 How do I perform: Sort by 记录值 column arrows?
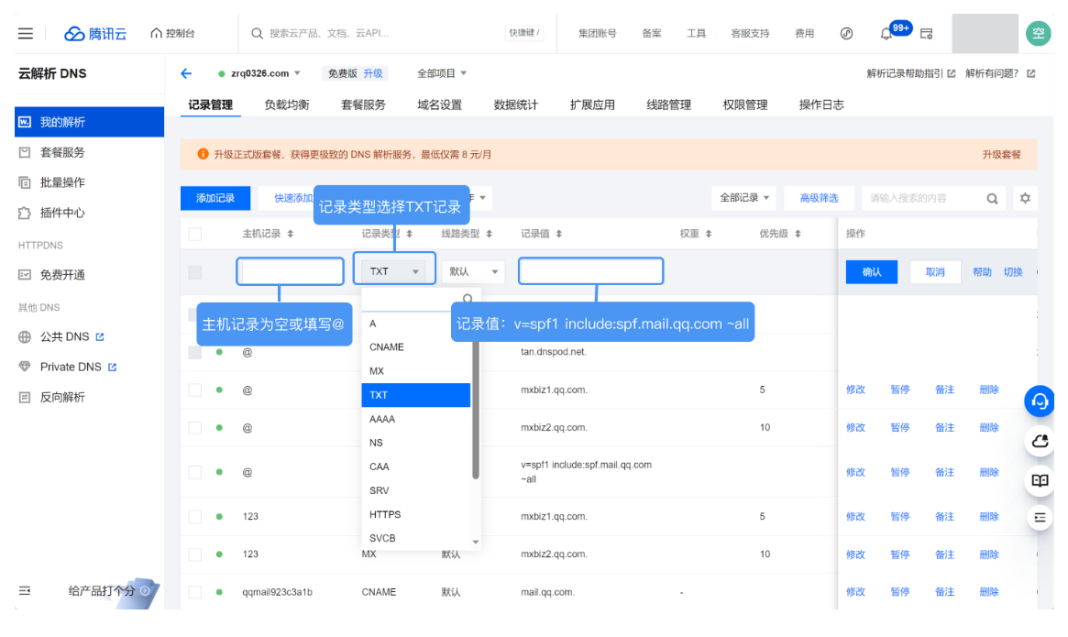(x=558, y=234)
